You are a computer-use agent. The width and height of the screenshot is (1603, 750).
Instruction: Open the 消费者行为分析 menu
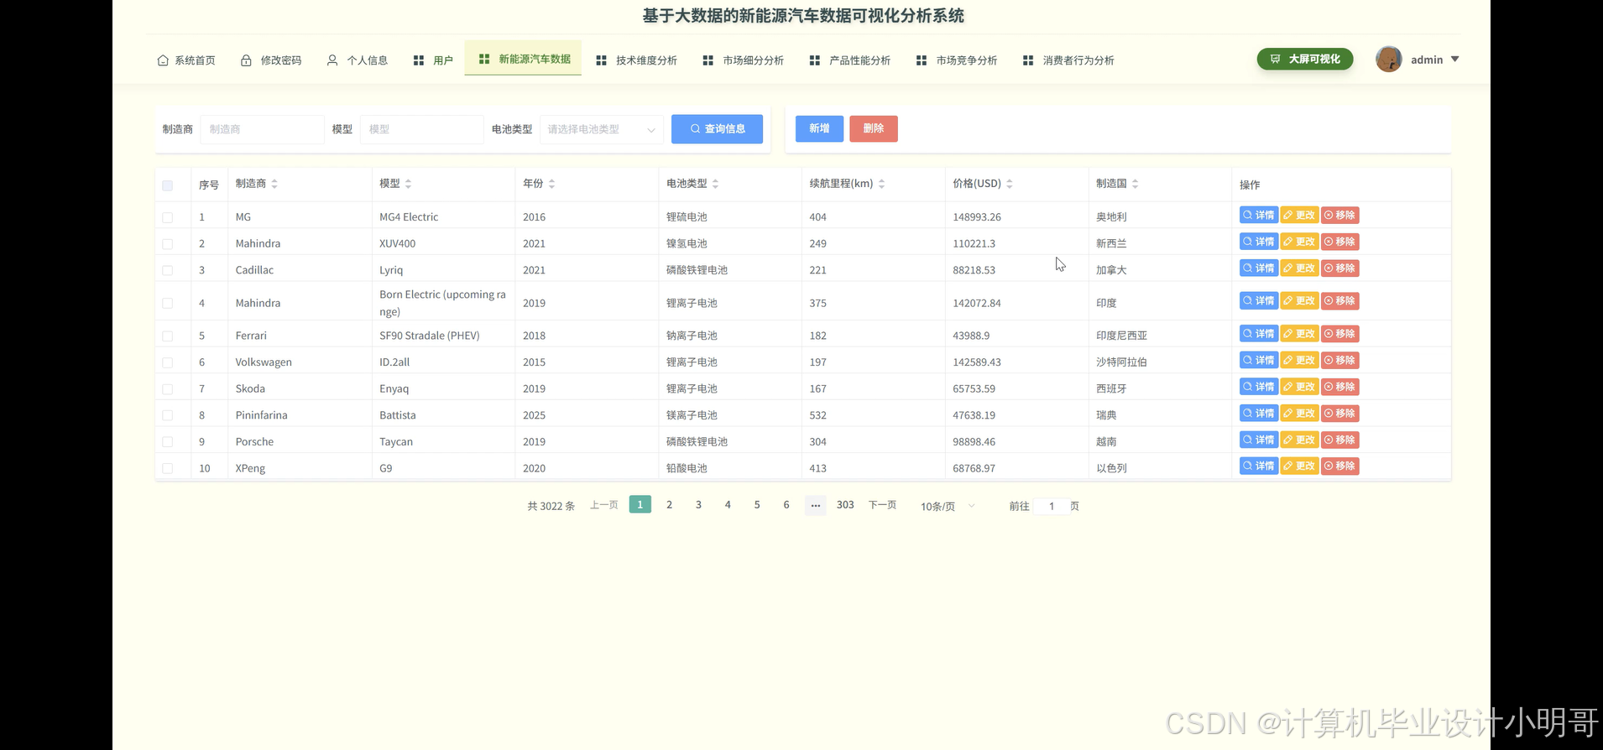(1069, 60)
